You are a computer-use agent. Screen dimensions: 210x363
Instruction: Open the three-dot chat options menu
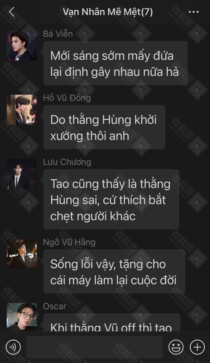194,12
